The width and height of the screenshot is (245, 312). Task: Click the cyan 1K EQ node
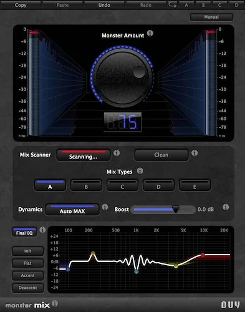(137, 271)
